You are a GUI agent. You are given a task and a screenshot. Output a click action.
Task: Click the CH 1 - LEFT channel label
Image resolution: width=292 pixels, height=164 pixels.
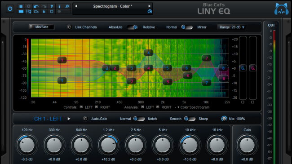(48, 119)
